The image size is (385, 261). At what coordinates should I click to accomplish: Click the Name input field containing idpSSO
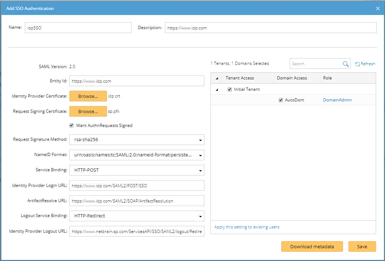click(77, 27)
